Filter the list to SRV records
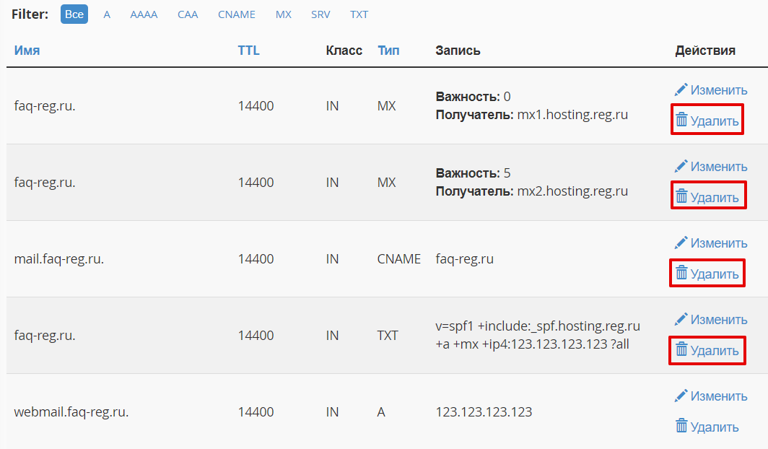 (x=320, y=14)
